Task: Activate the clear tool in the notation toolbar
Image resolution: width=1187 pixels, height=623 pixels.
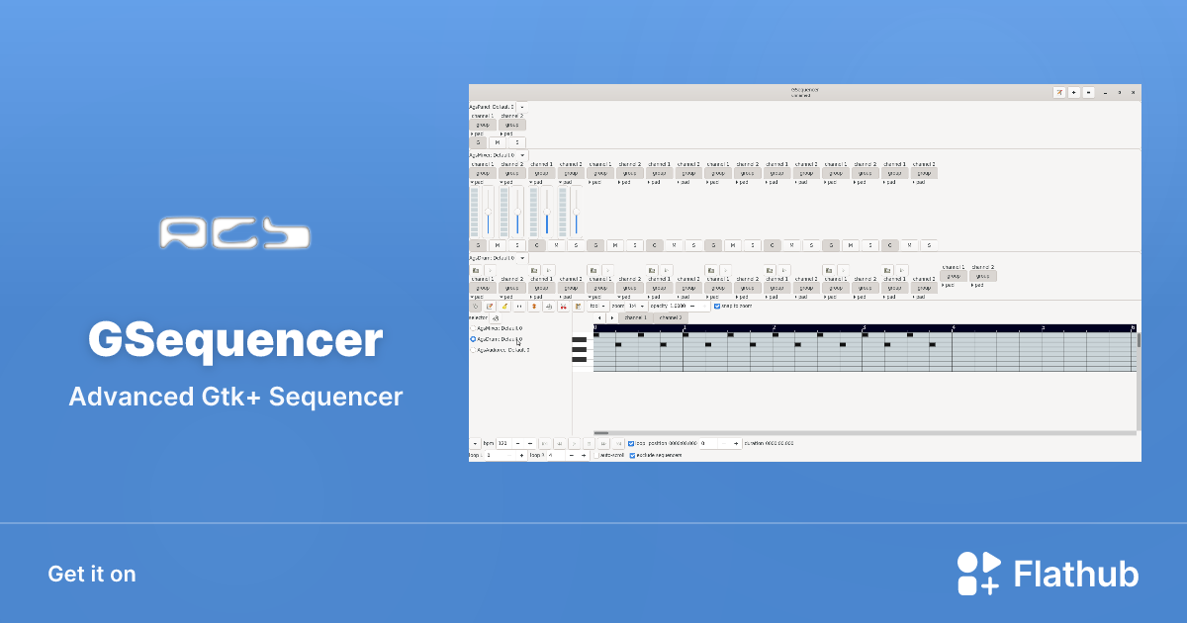Action: [x=504, y=306]
